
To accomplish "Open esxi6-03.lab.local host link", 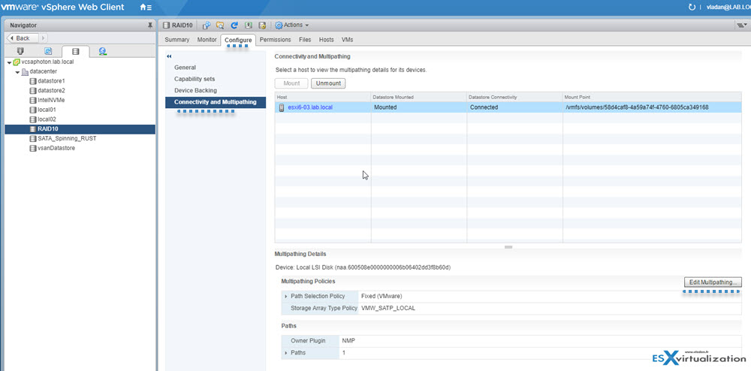I will (x=310, y=107).
